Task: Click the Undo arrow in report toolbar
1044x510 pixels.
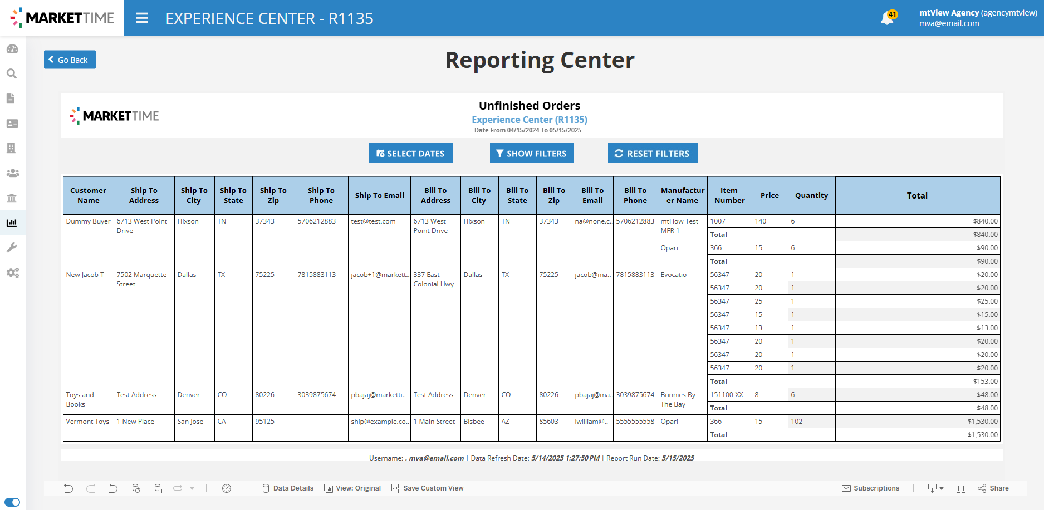Action: pos(68,488)
